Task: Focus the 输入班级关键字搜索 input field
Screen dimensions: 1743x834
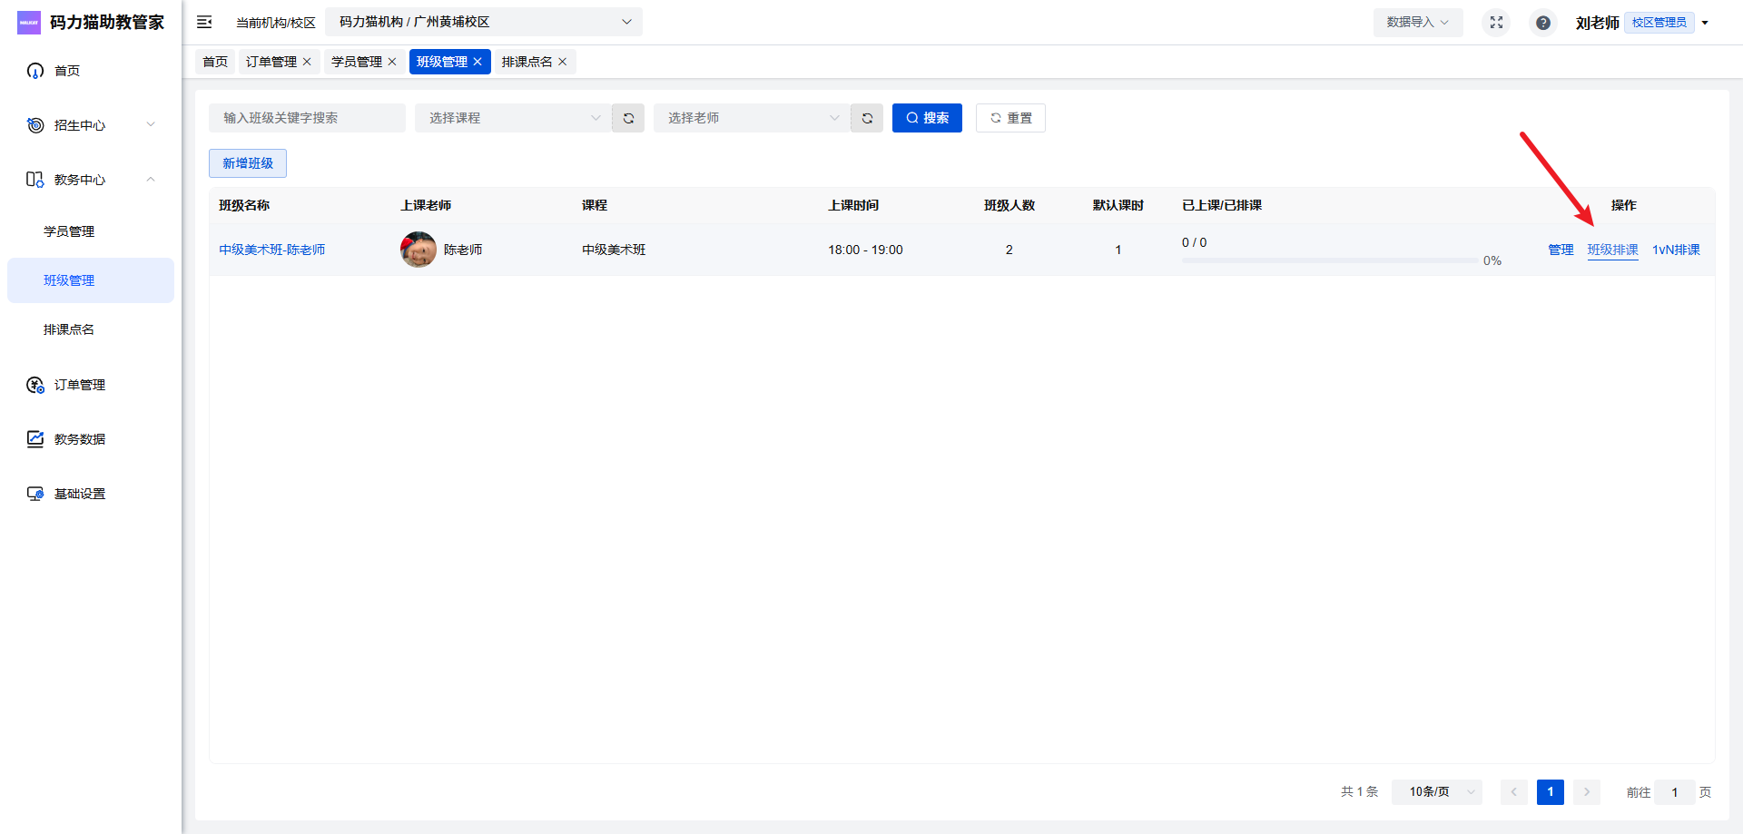Action: pos(307,118)
